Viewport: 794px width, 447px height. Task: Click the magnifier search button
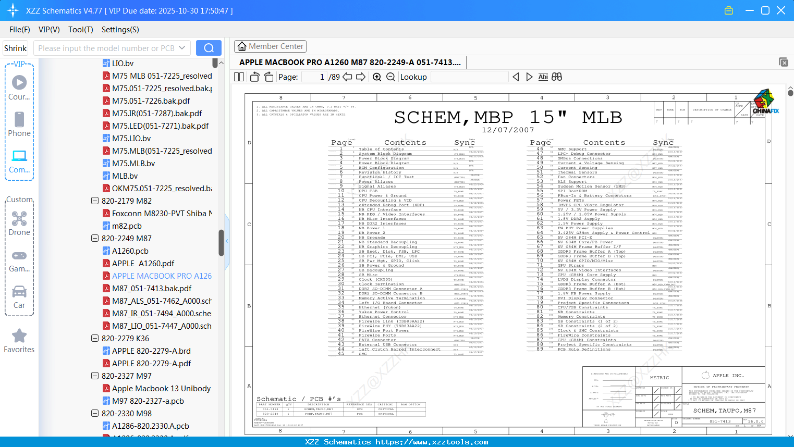(209, 48)
